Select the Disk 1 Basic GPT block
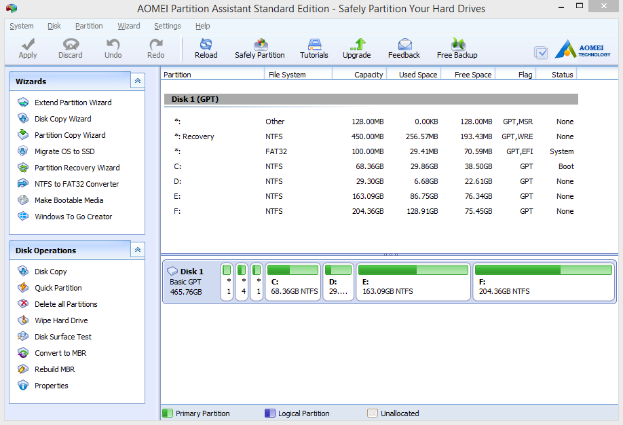 pyautogui.click(x=191, y=282)
